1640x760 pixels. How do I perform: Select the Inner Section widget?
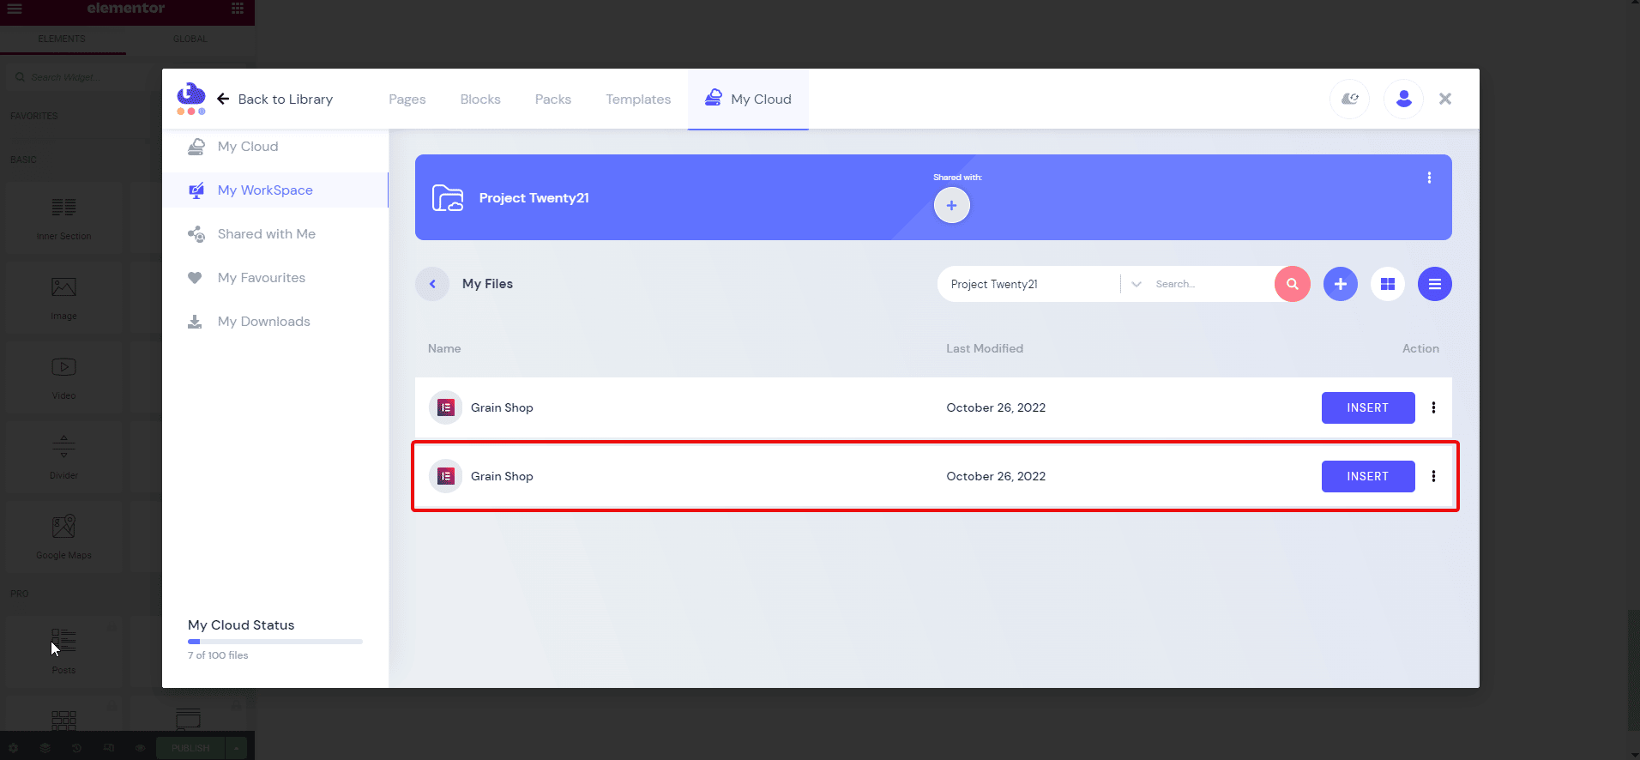(63, 218)
